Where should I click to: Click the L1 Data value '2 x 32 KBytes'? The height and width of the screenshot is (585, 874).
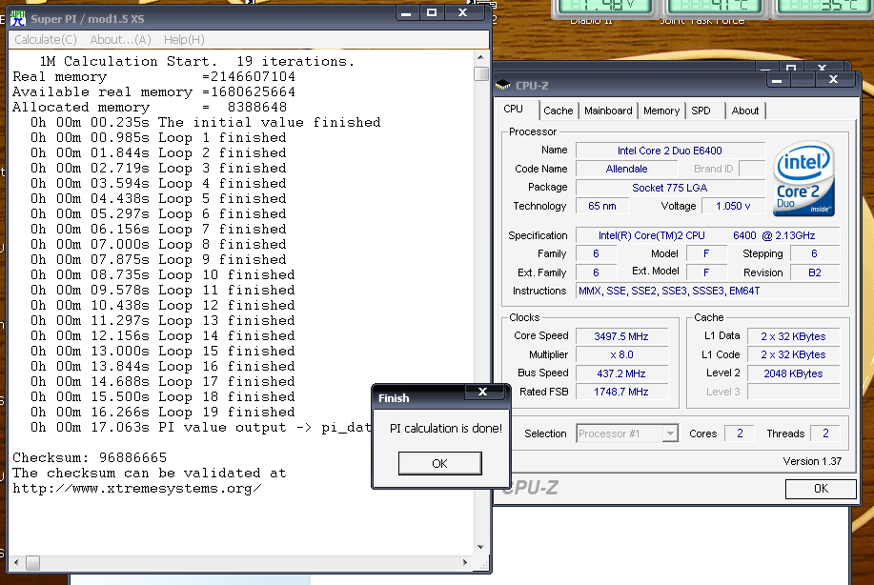click(x=793, y=336)
